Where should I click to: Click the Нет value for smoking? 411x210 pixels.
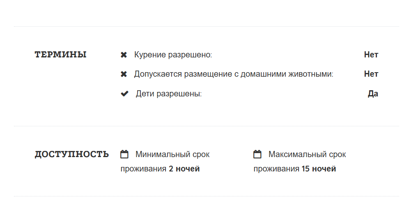371,55
